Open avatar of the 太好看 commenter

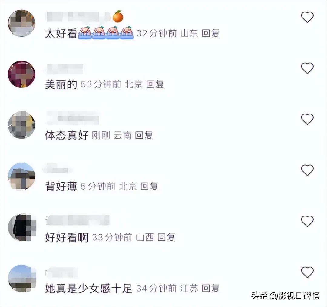[21, 23]
